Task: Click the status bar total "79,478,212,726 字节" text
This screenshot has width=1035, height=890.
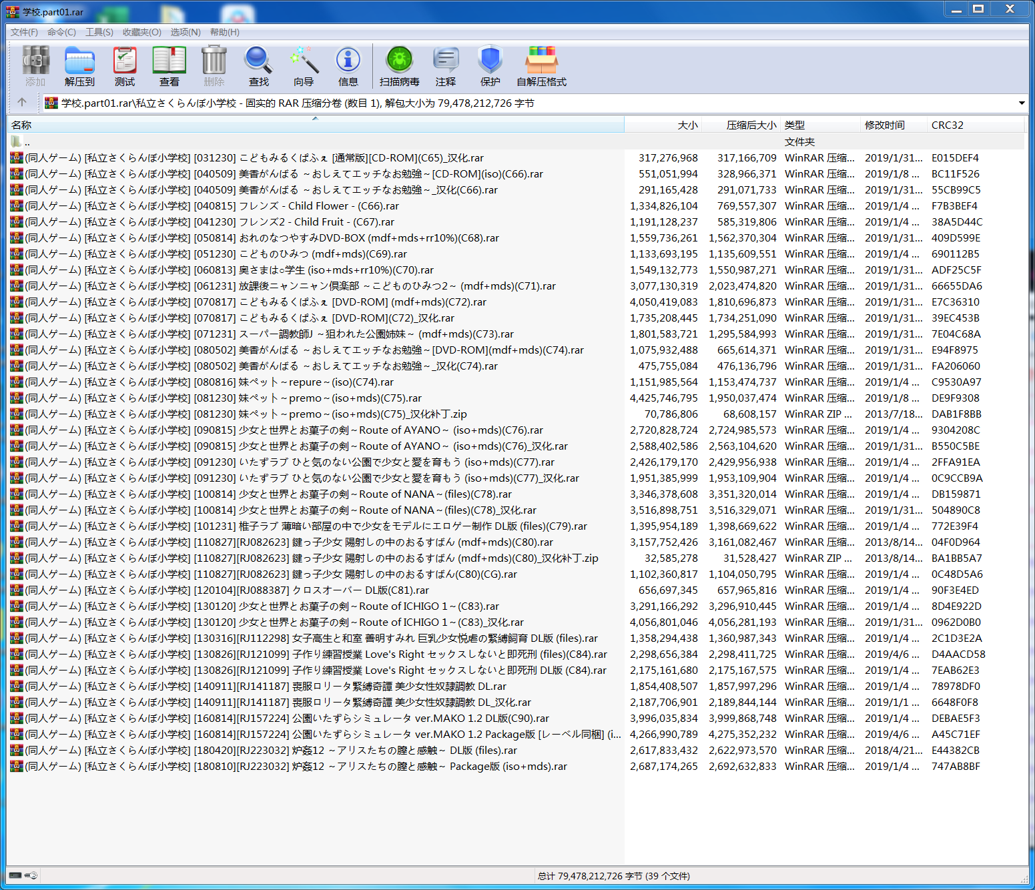Action: coord(599,876)
